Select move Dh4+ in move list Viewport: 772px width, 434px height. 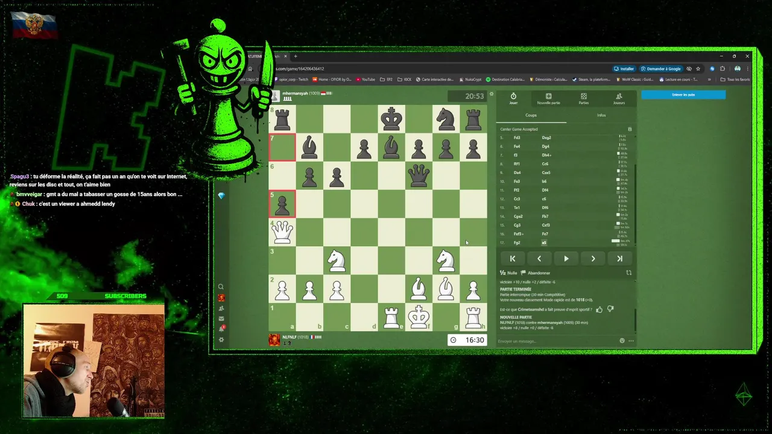[546, 155]
